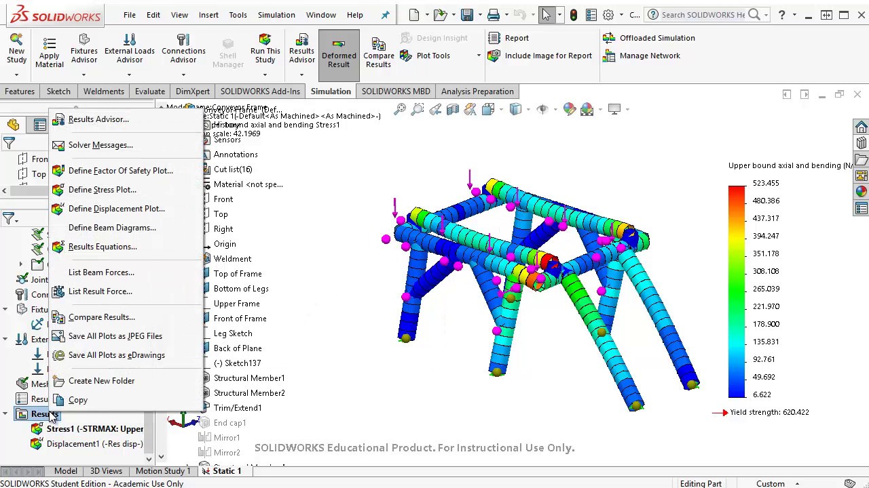This screenshot has height=488, width=869.
Task: Choose Solver Messages in context menu
Action: pos(100,145)
